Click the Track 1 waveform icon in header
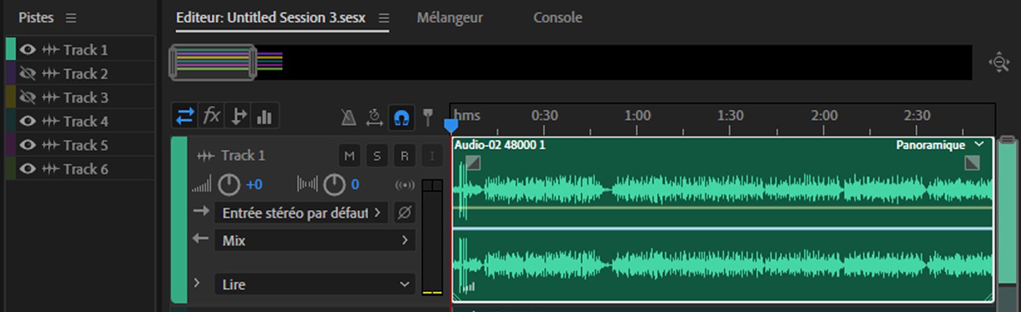This screenshot has height=312, width=1021. tap(206, 156)
